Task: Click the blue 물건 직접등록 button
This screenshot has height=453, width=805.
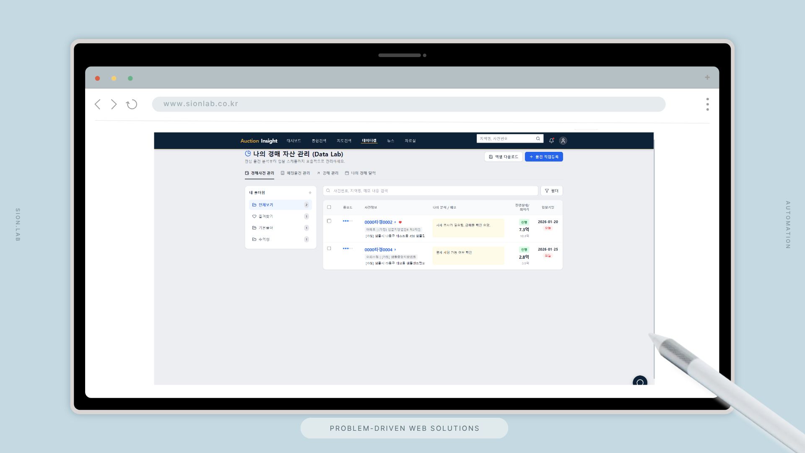Action: click(544, 157)
